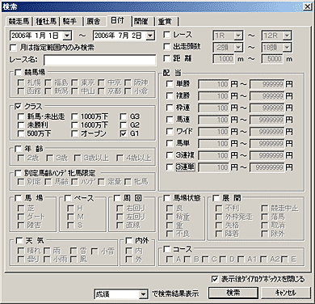This screenshot has width=315, height=304.
Task: Enable the 周回 group checkbox
Action: point(117,198)
